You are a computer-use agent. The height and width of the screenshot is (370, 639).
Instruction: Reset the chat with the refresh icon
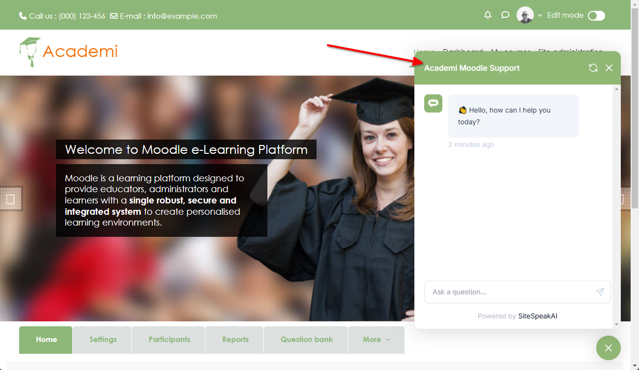(x=593, y=68)
